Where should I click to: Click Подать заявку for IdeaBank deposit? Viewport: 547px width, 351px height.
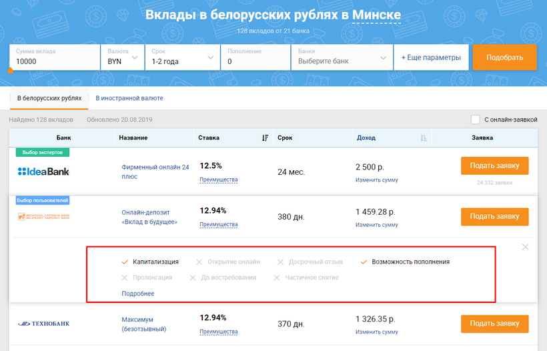(x=494, y=165)
